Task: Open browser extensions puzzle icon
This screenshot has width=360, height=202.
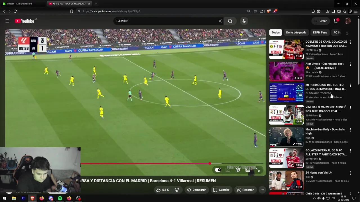Action: point(313,11)
